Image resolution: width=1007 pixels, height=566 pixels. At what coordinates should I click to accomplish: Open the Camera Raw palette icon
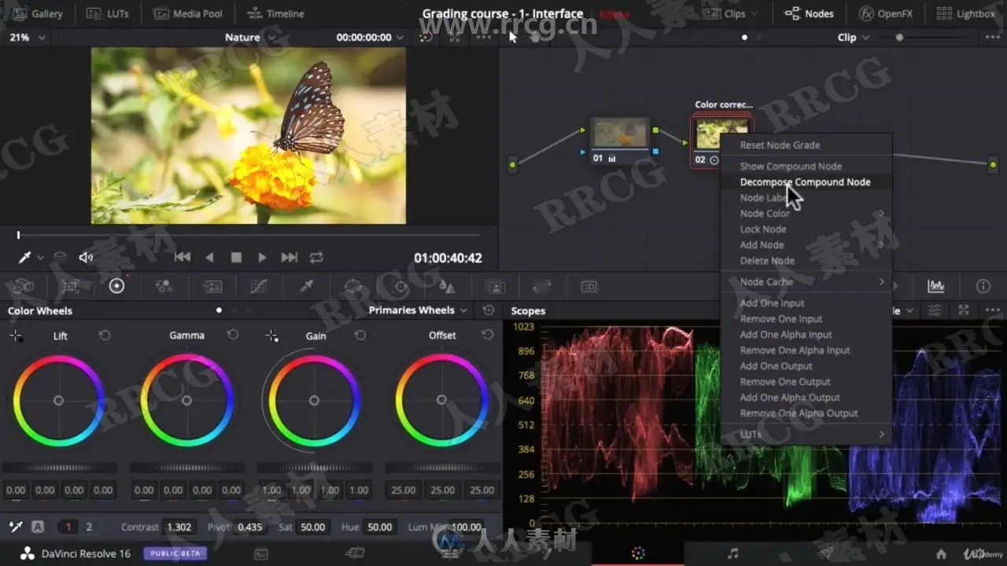[x=24, y=286]
